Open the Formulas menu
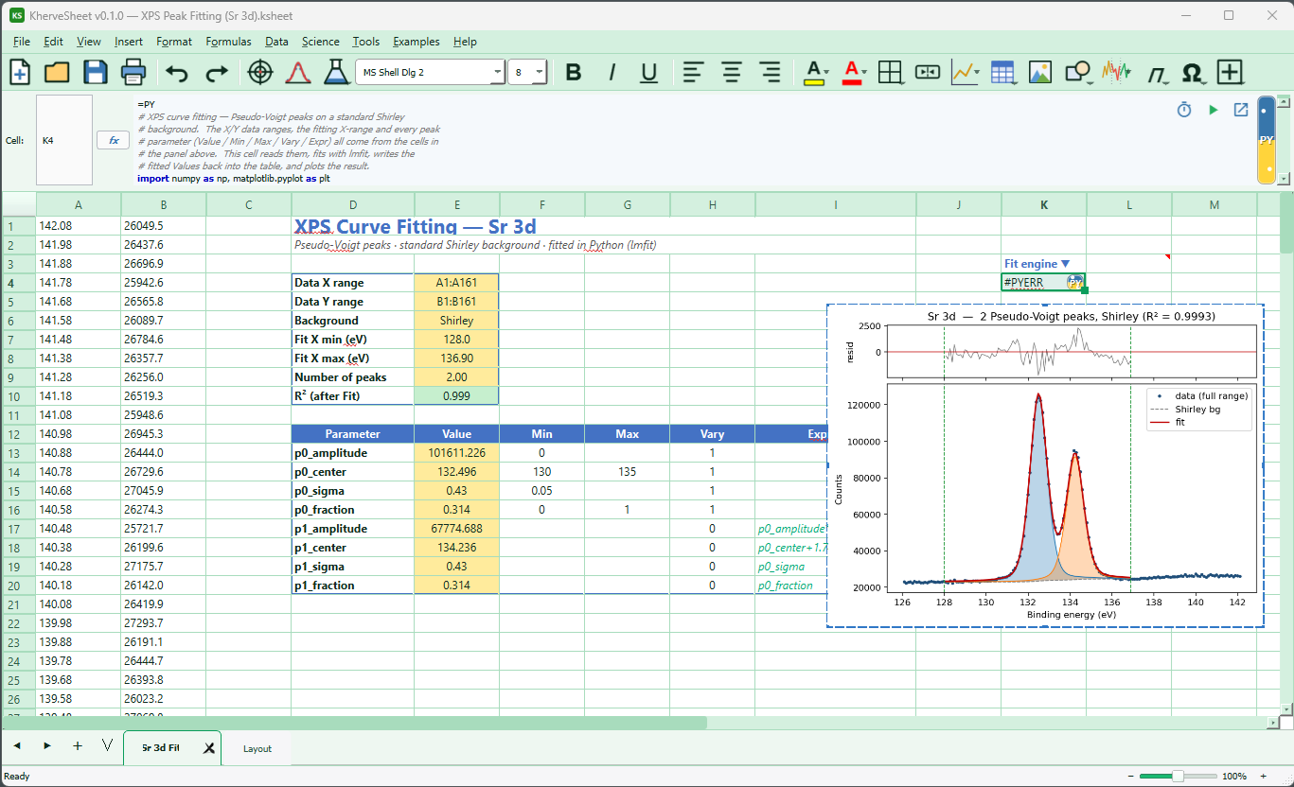Viewport: 1294px width, 787px height. point(228,42)
